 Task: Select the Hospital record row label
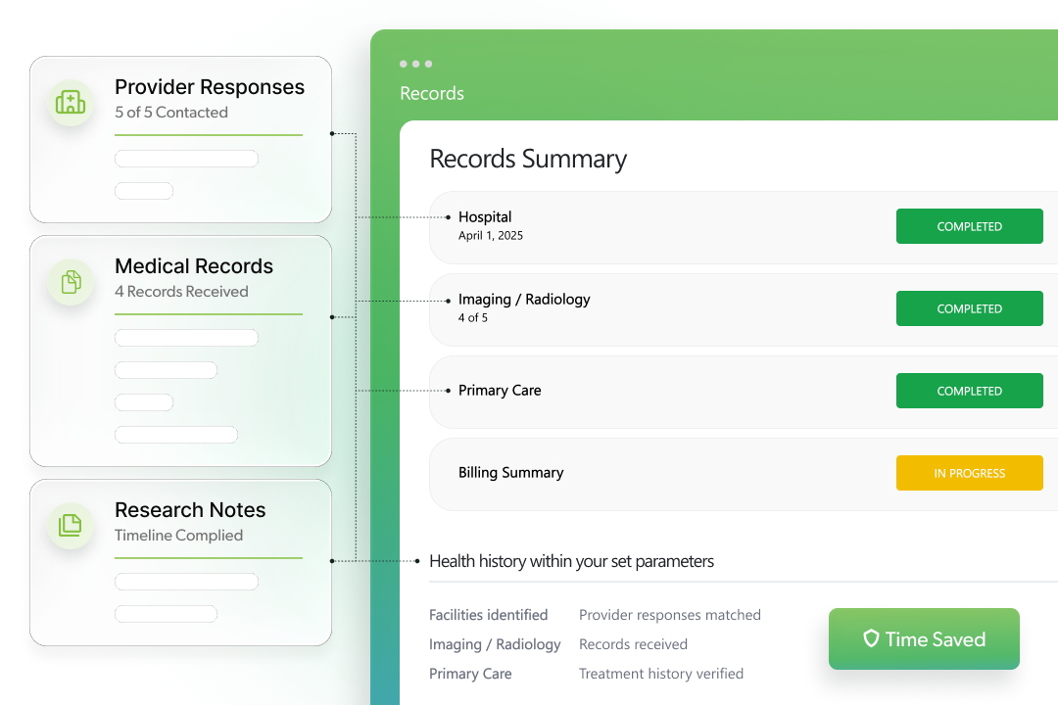485,216
